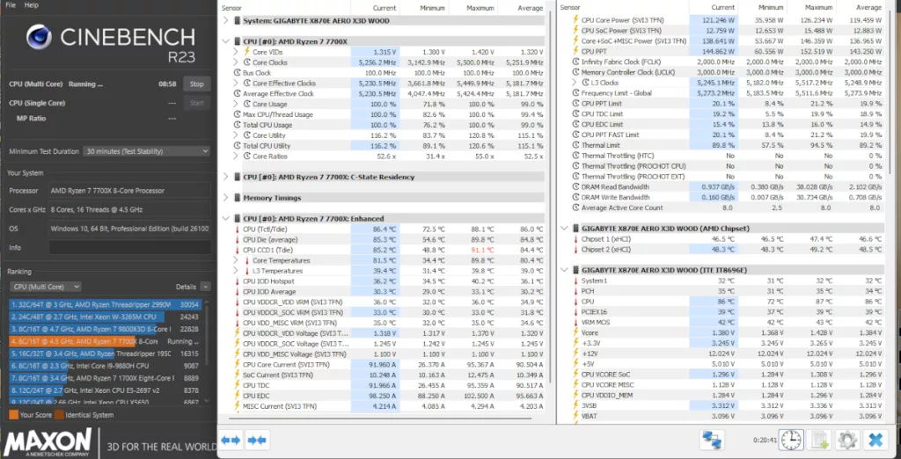Open the HWiNFO remote network computers icon
Viewport: 901px width, 459px height.
point(711,441)
